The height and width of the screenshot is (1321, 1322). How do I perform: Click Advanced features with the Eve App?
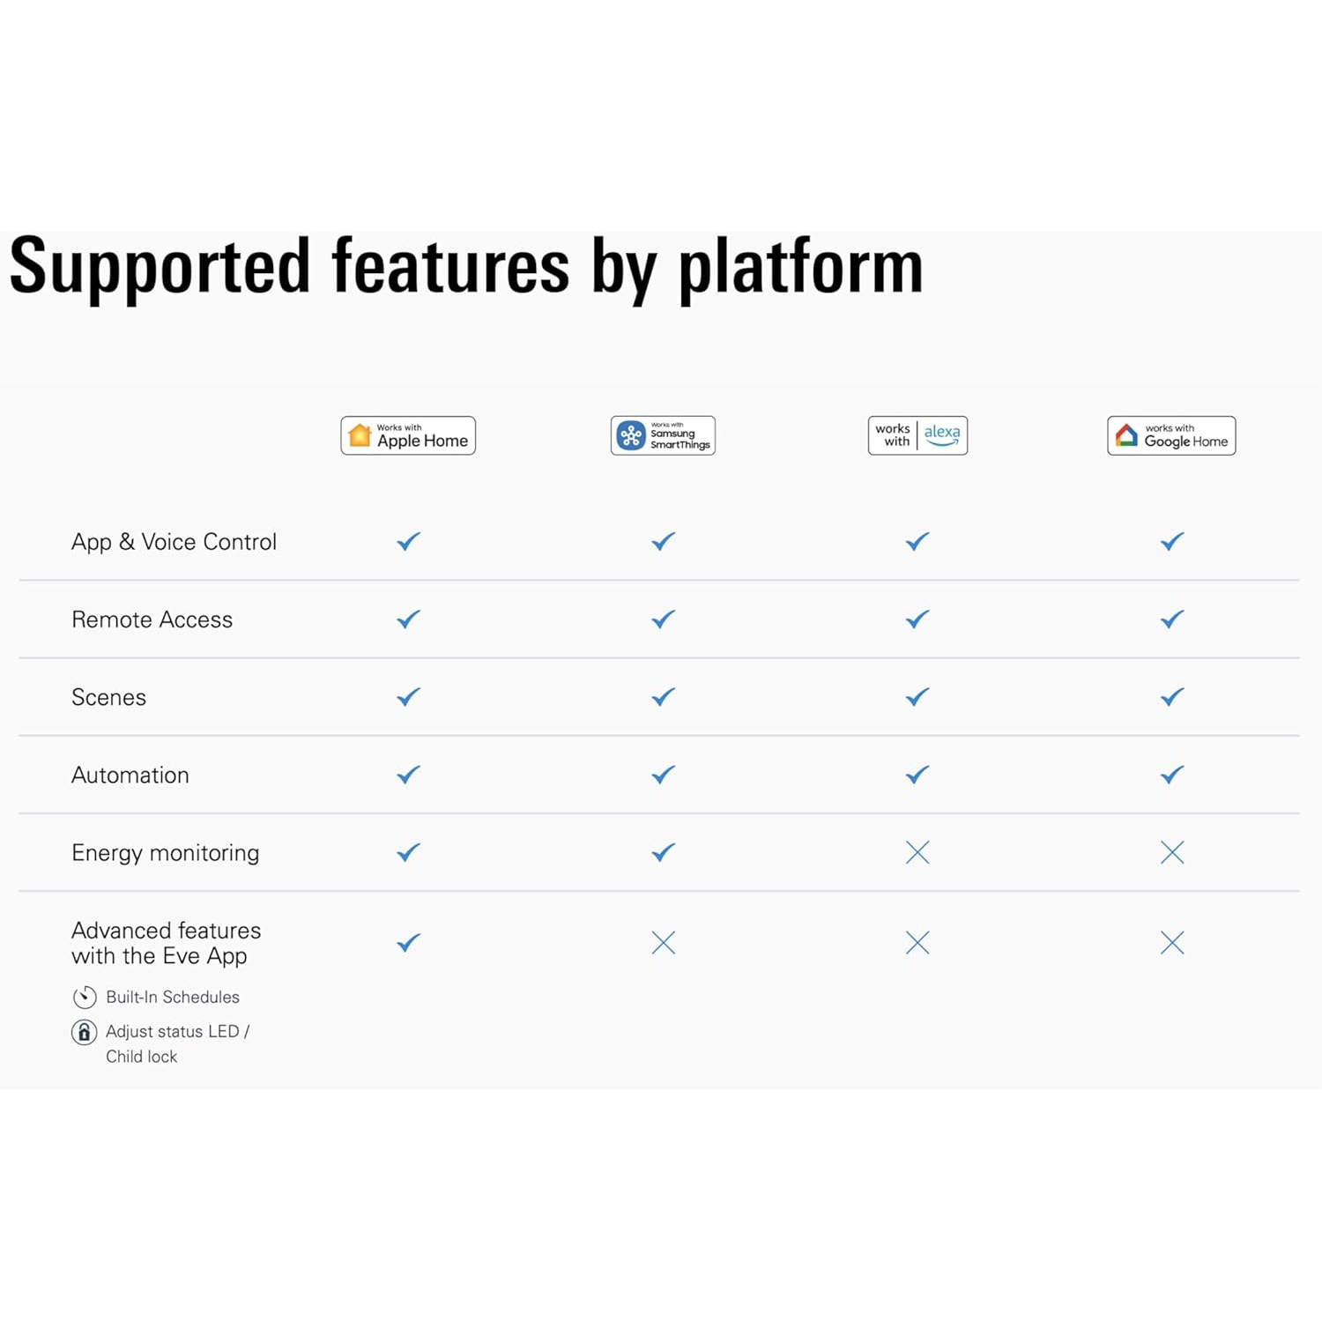(x=166, y=943)
